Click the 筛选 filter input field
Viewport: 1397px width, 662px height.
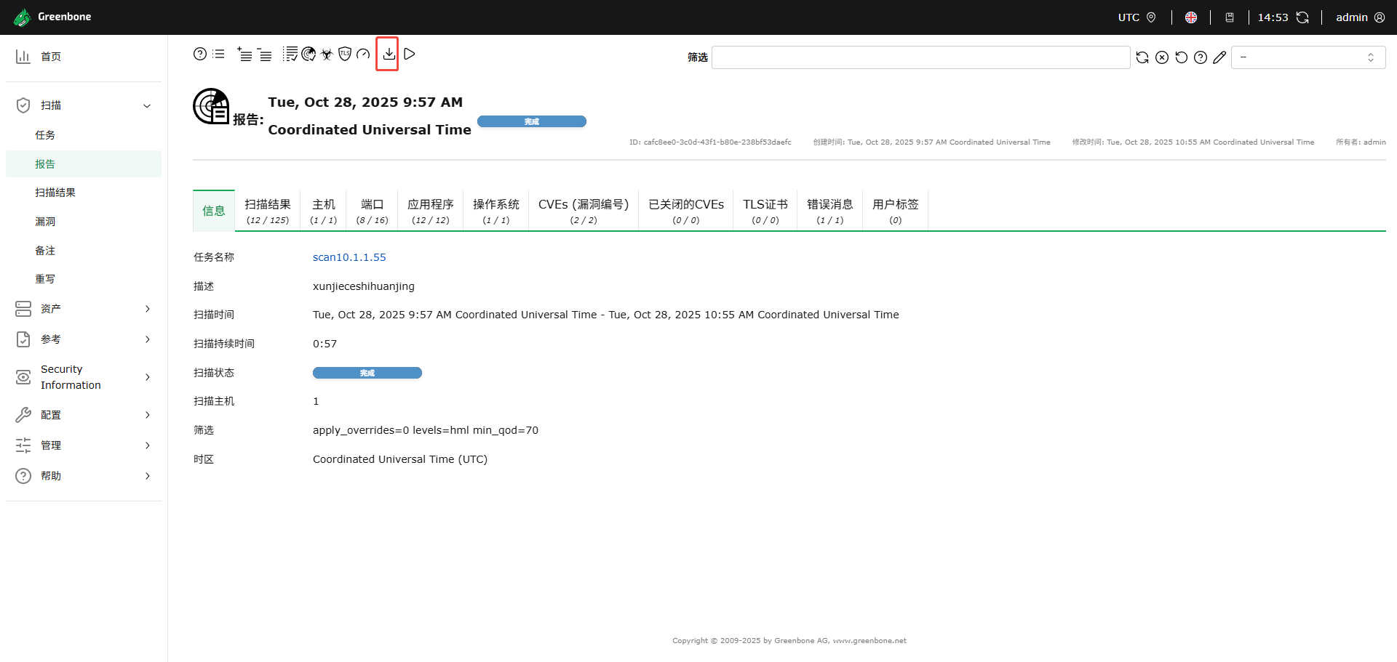(x=920, y=57)
